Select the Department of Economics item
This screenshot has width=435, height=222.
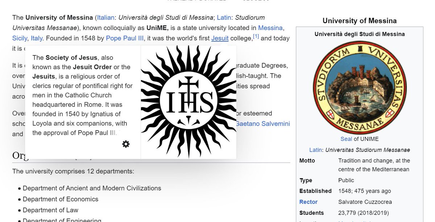tap(61, 199)
